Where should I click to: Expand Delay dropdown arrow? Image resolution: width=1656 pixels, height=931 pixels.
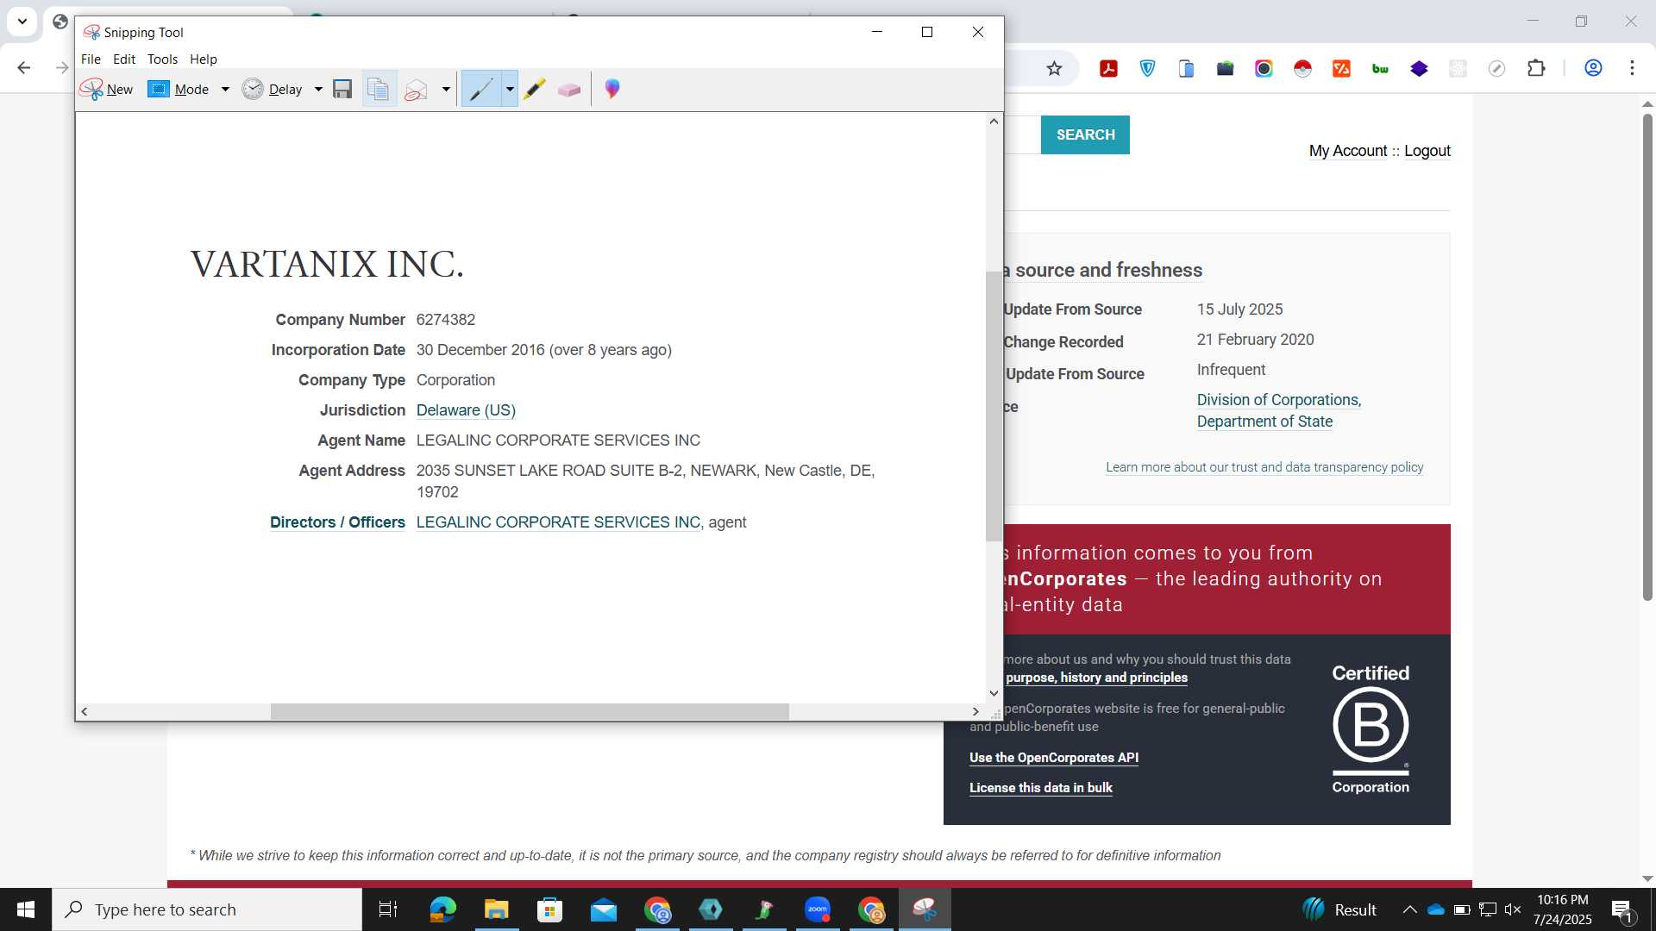pyautogui.click(x=318, y=89)
